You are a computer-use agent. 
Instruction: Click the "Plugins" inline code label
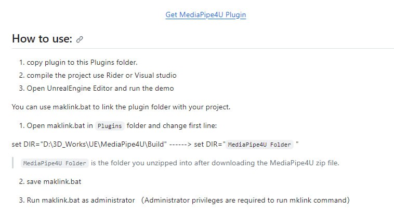(110, 126)
